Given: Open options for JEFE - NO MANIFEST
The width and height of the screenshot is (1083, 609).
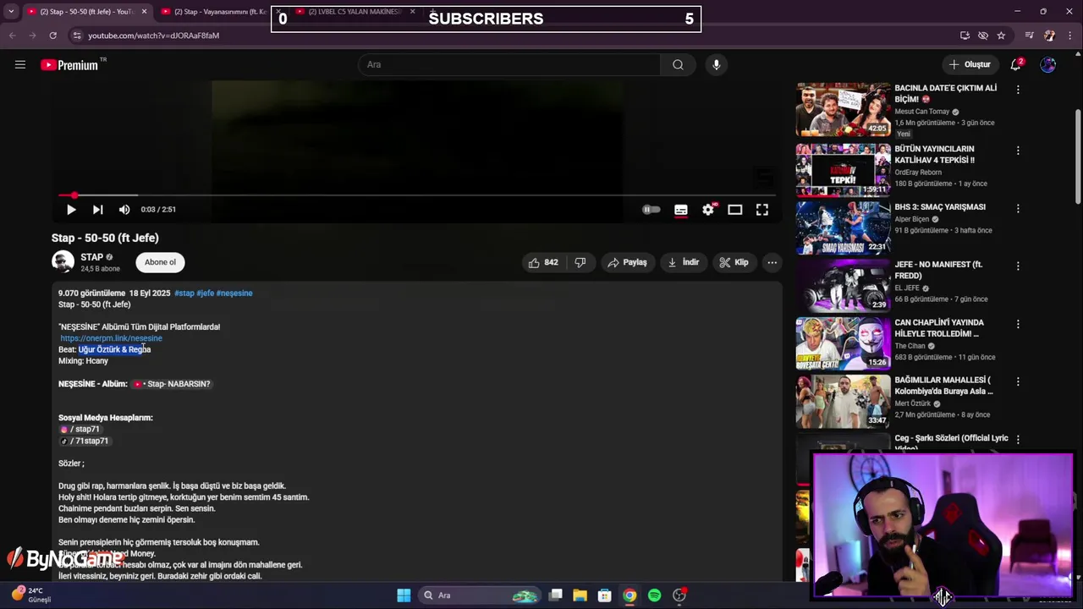Looking at the screenshot, I should click(x=1018, y=266).
